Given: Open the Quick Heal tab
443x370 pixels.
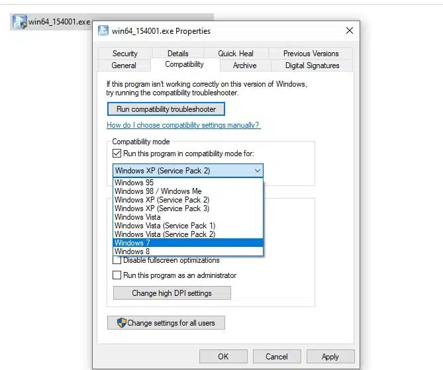Looking at the screenshot, I should (x=235, y=54).
